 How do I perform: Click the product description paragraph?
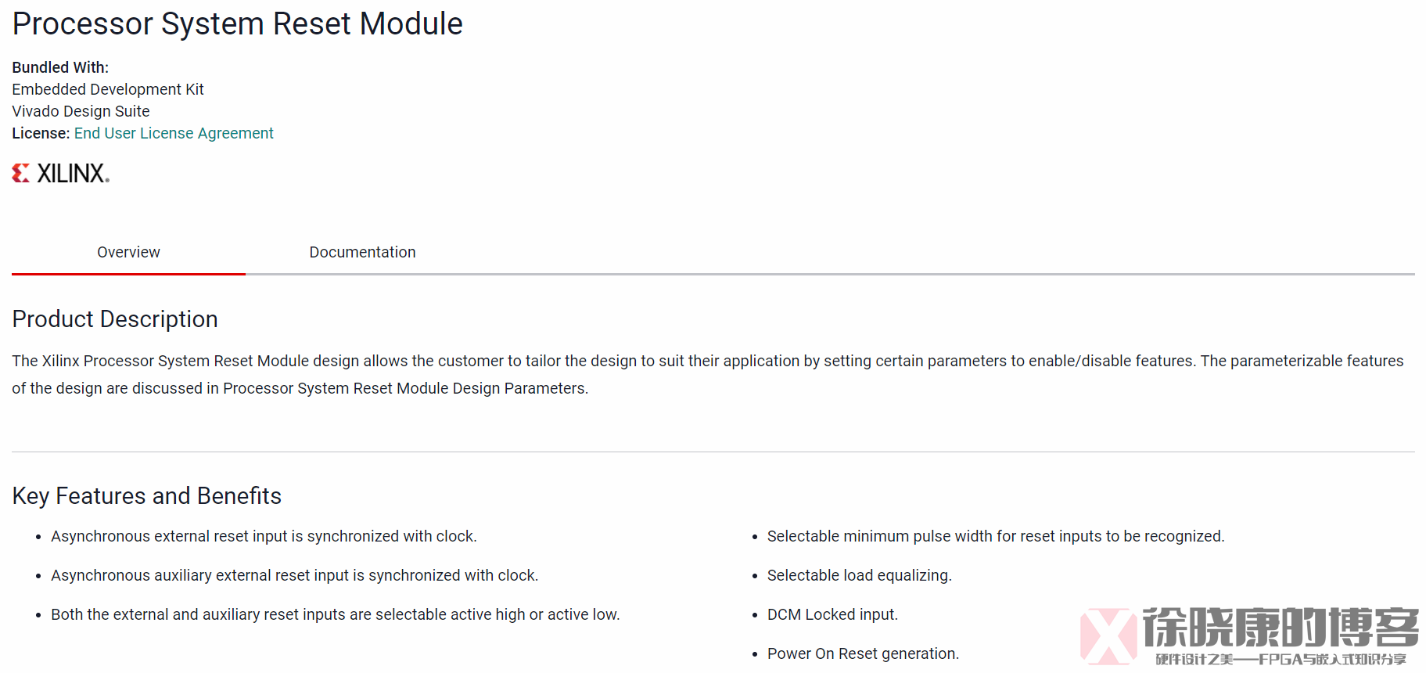coord(708,374)
